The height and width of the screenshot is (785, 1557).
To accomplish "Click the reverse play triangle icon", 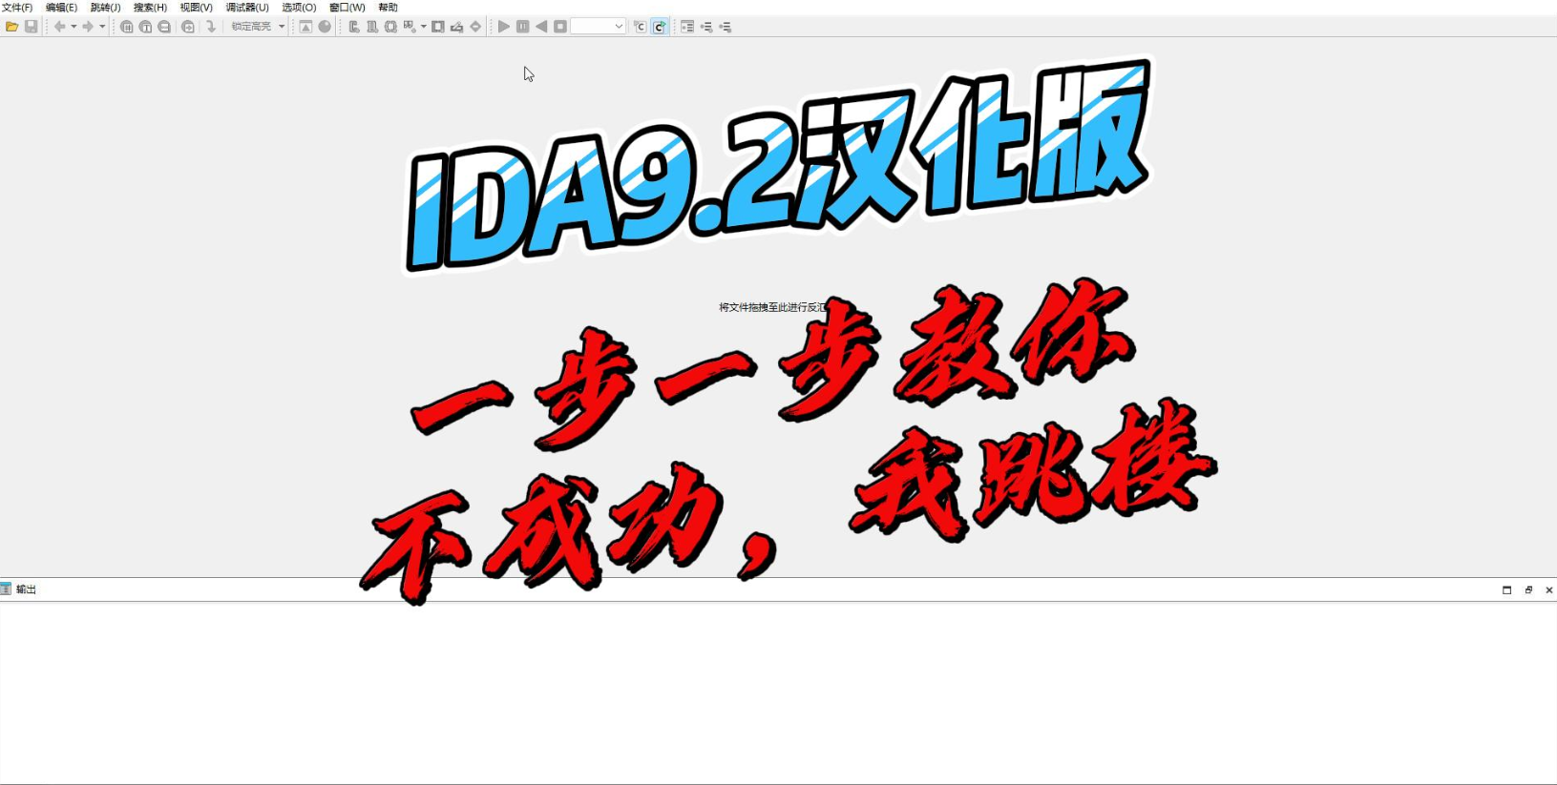I will pos(541,27).
